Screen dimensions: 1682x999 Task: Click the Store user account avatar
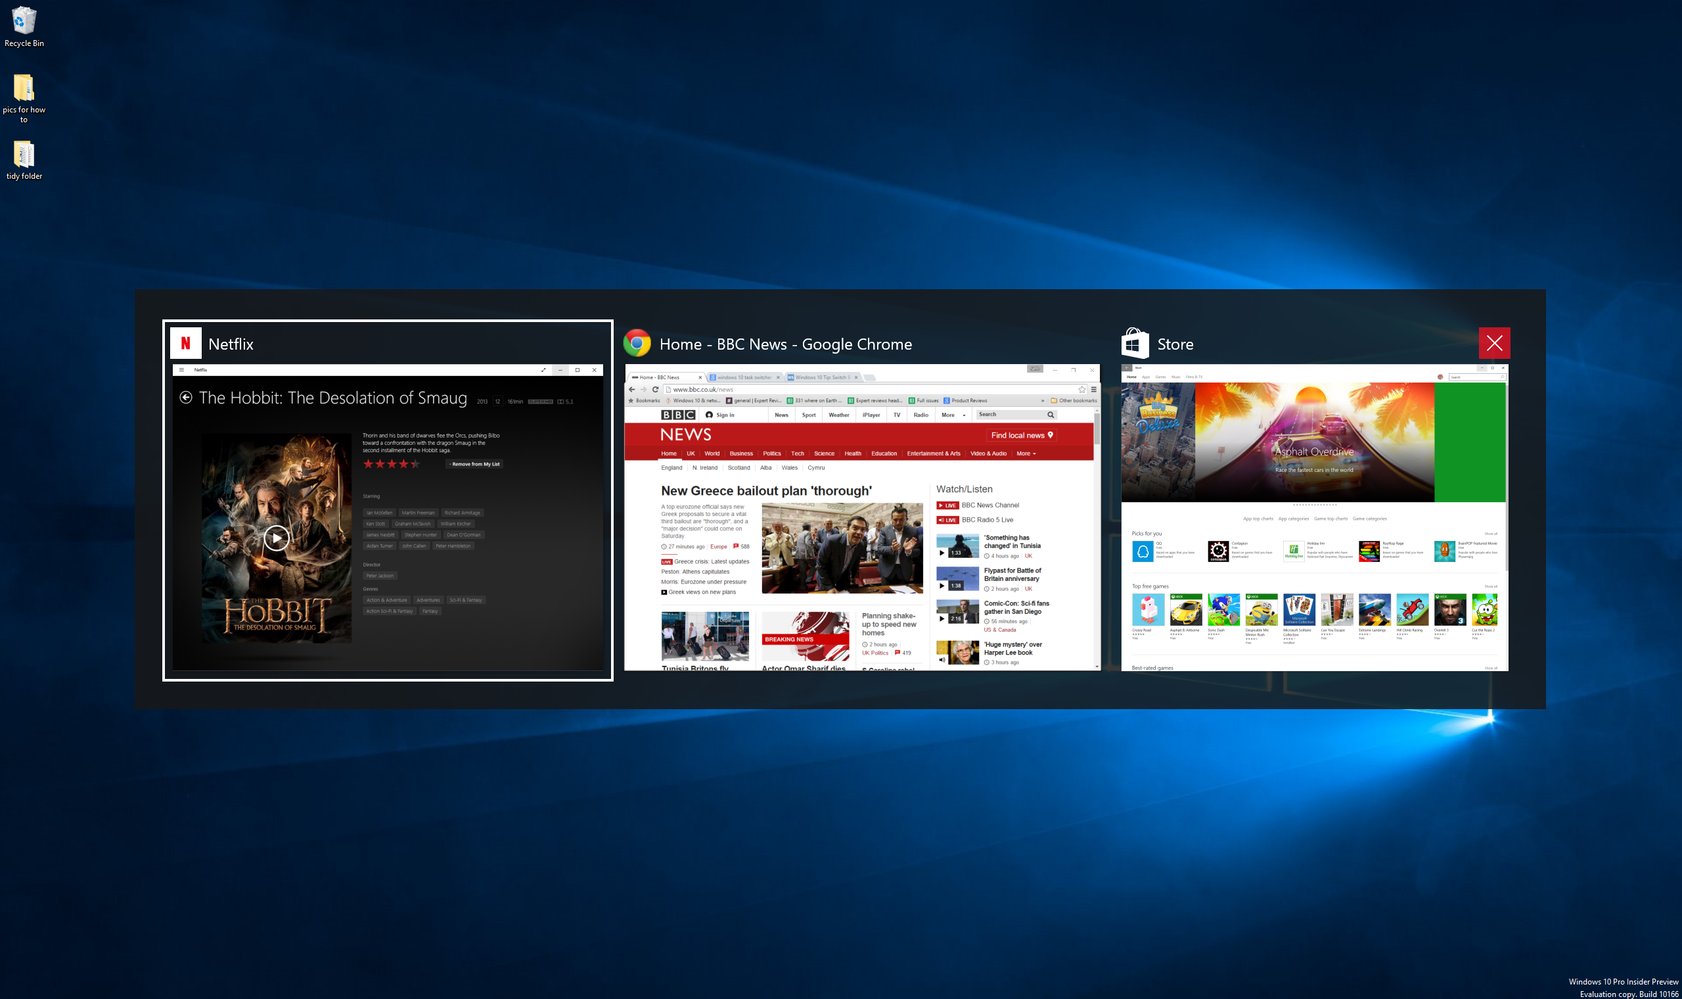[1440, 377]
